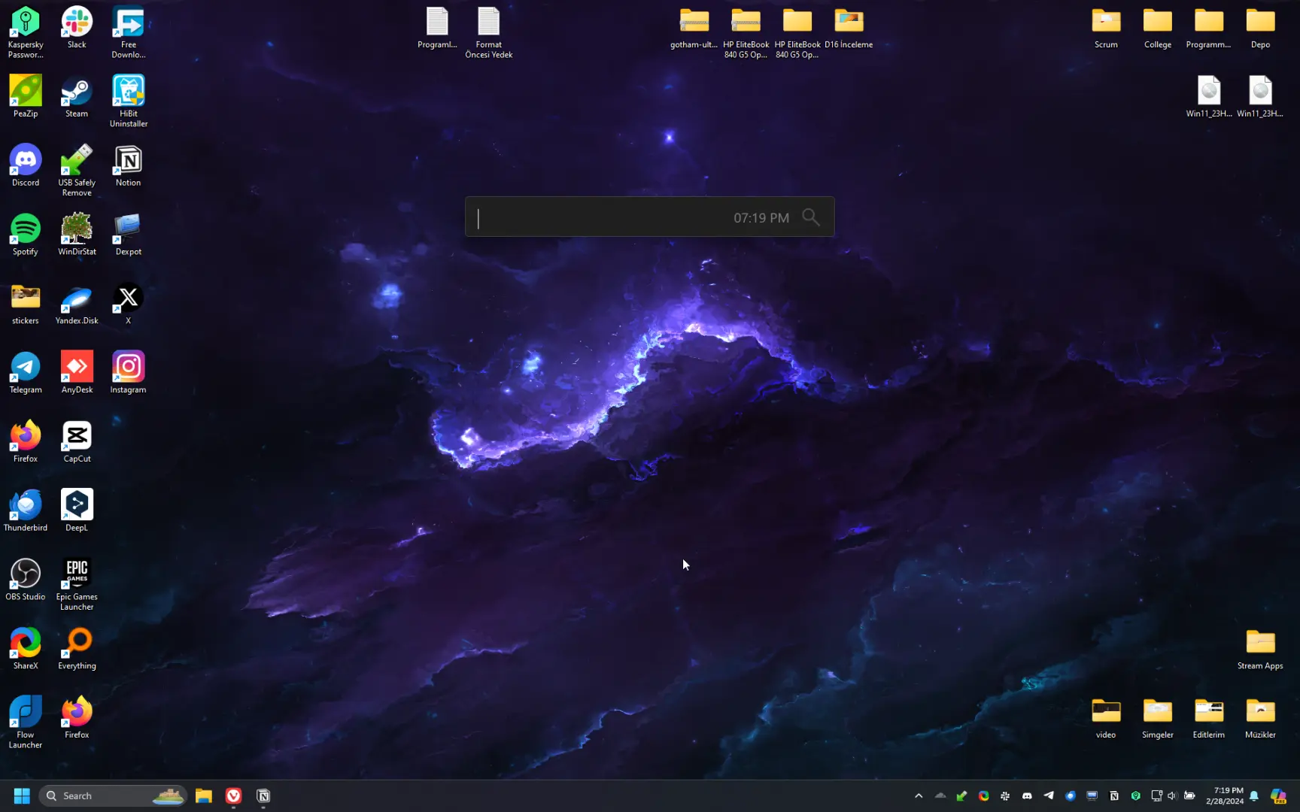Click the Yandex.Disk desktop shortcut

coord(77,304)
